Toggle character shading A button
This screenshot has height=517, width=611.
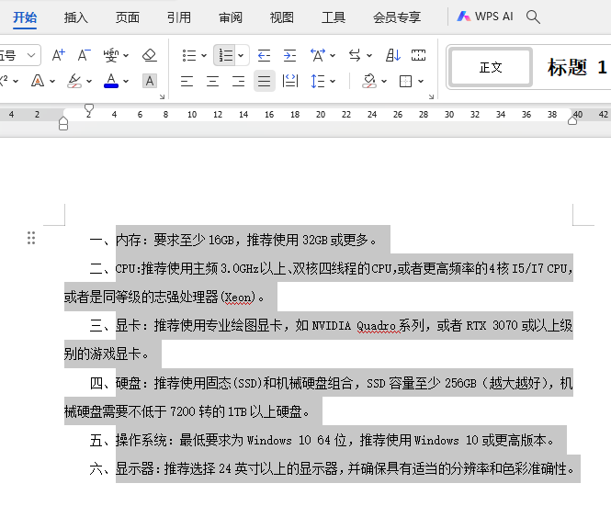coord(150,81)
